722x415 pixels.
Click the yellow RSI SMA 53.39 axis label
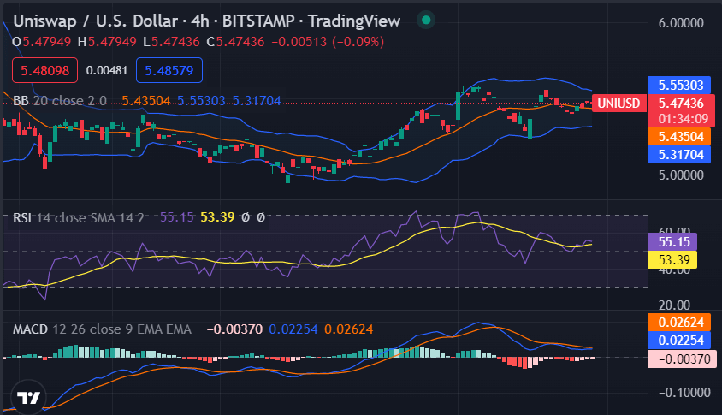pos(672,260)
